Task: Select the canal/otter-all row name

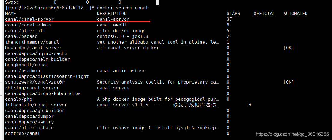Action: coord(25,31)
